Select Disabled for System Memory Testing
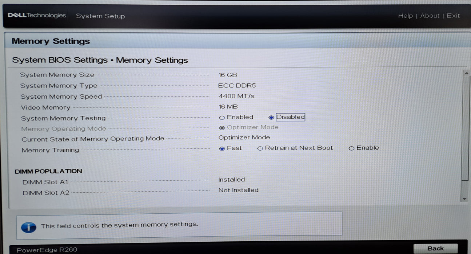This screenshot has width=471, height=254. (271, 118)
